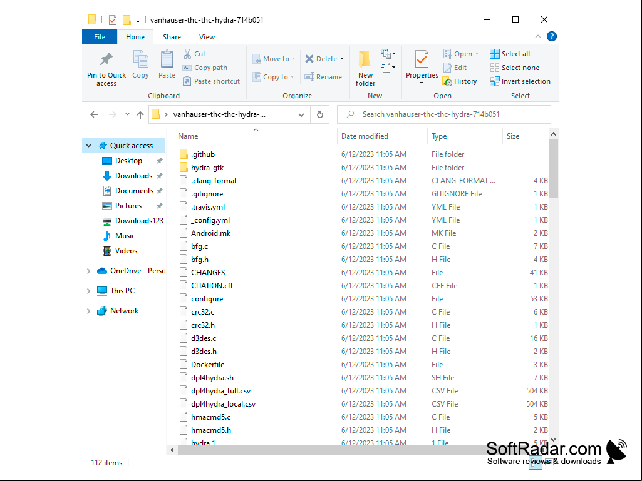Expand Network node
The width and height of the screenshot is (642, 481).
(x=88, y=311)
